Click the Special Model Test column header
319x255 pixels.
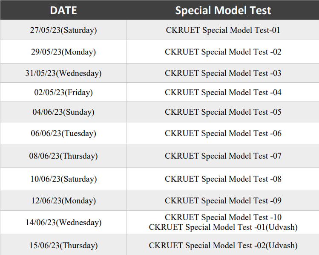pyautogui.click(x=223, y=10)
